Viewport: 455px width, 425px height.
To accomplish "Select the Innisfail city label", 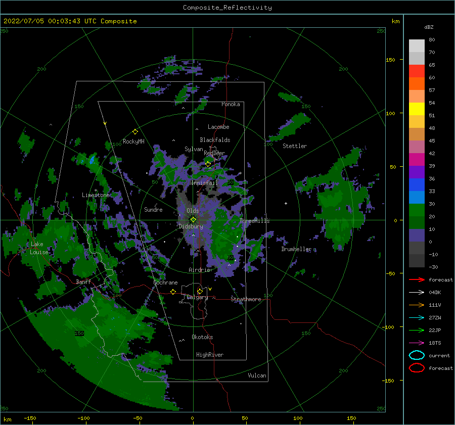I will (204, 183).
